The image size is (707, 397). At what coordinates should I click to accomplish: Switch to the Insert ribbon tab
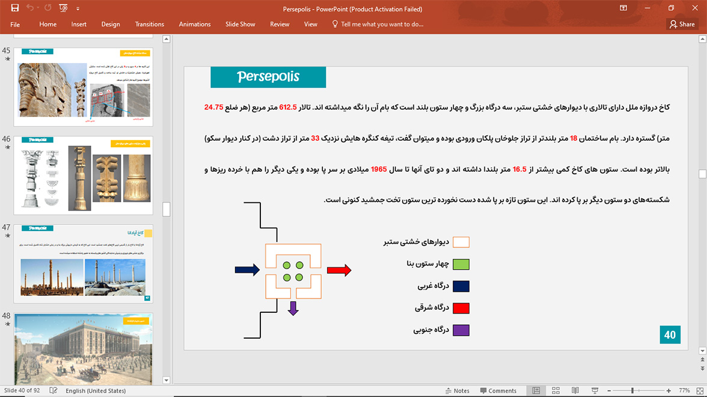(x=79, y=25)
